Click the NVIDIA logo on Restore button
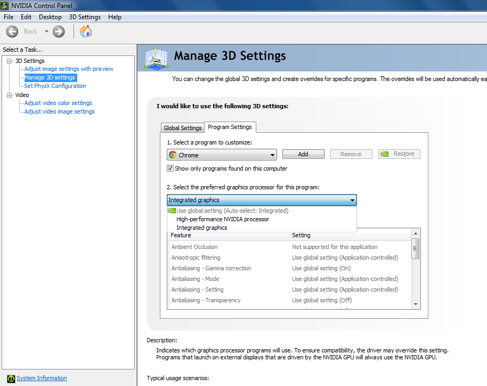Image resolution: width=487 pixels, height=386 pixels. [x=384, y=154]
